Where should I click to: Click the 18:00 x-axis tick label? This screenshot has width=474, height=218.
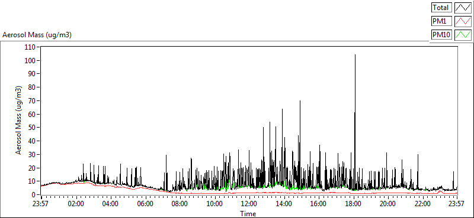point(353,204)
